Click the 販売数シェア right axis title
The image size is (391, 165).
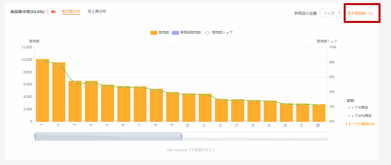pyautogui.click(x=327, y=41)
